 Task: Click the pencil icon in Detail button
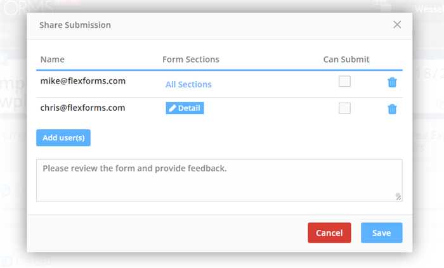pos(173,108)
